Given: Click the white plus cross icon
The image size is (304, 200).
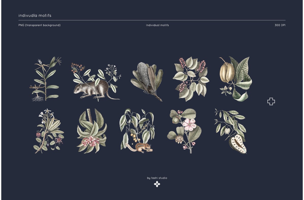Looking at the screenshot, I should pyautogui.click(x=271, y=102).
